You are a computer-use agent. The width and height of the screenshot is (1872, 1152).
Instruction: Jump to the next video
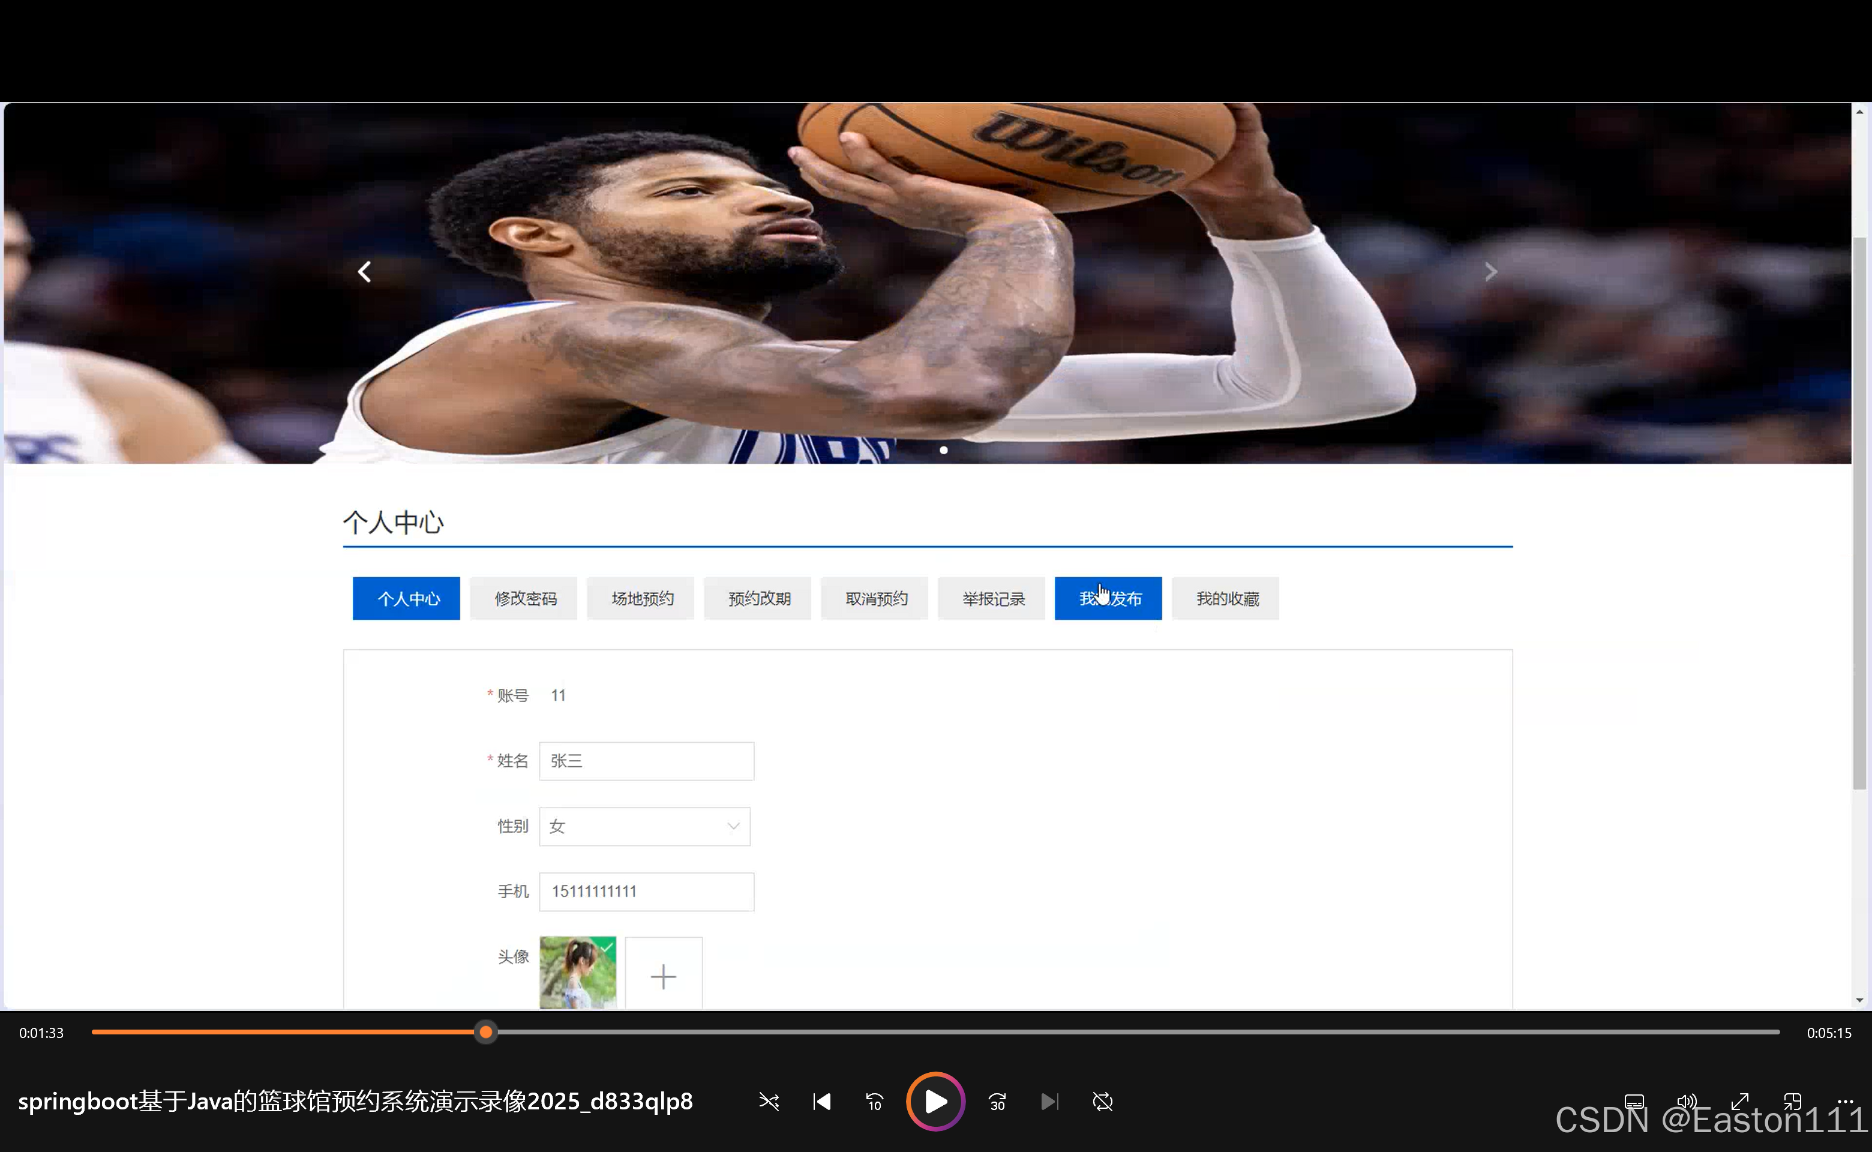[1049, 1101]
